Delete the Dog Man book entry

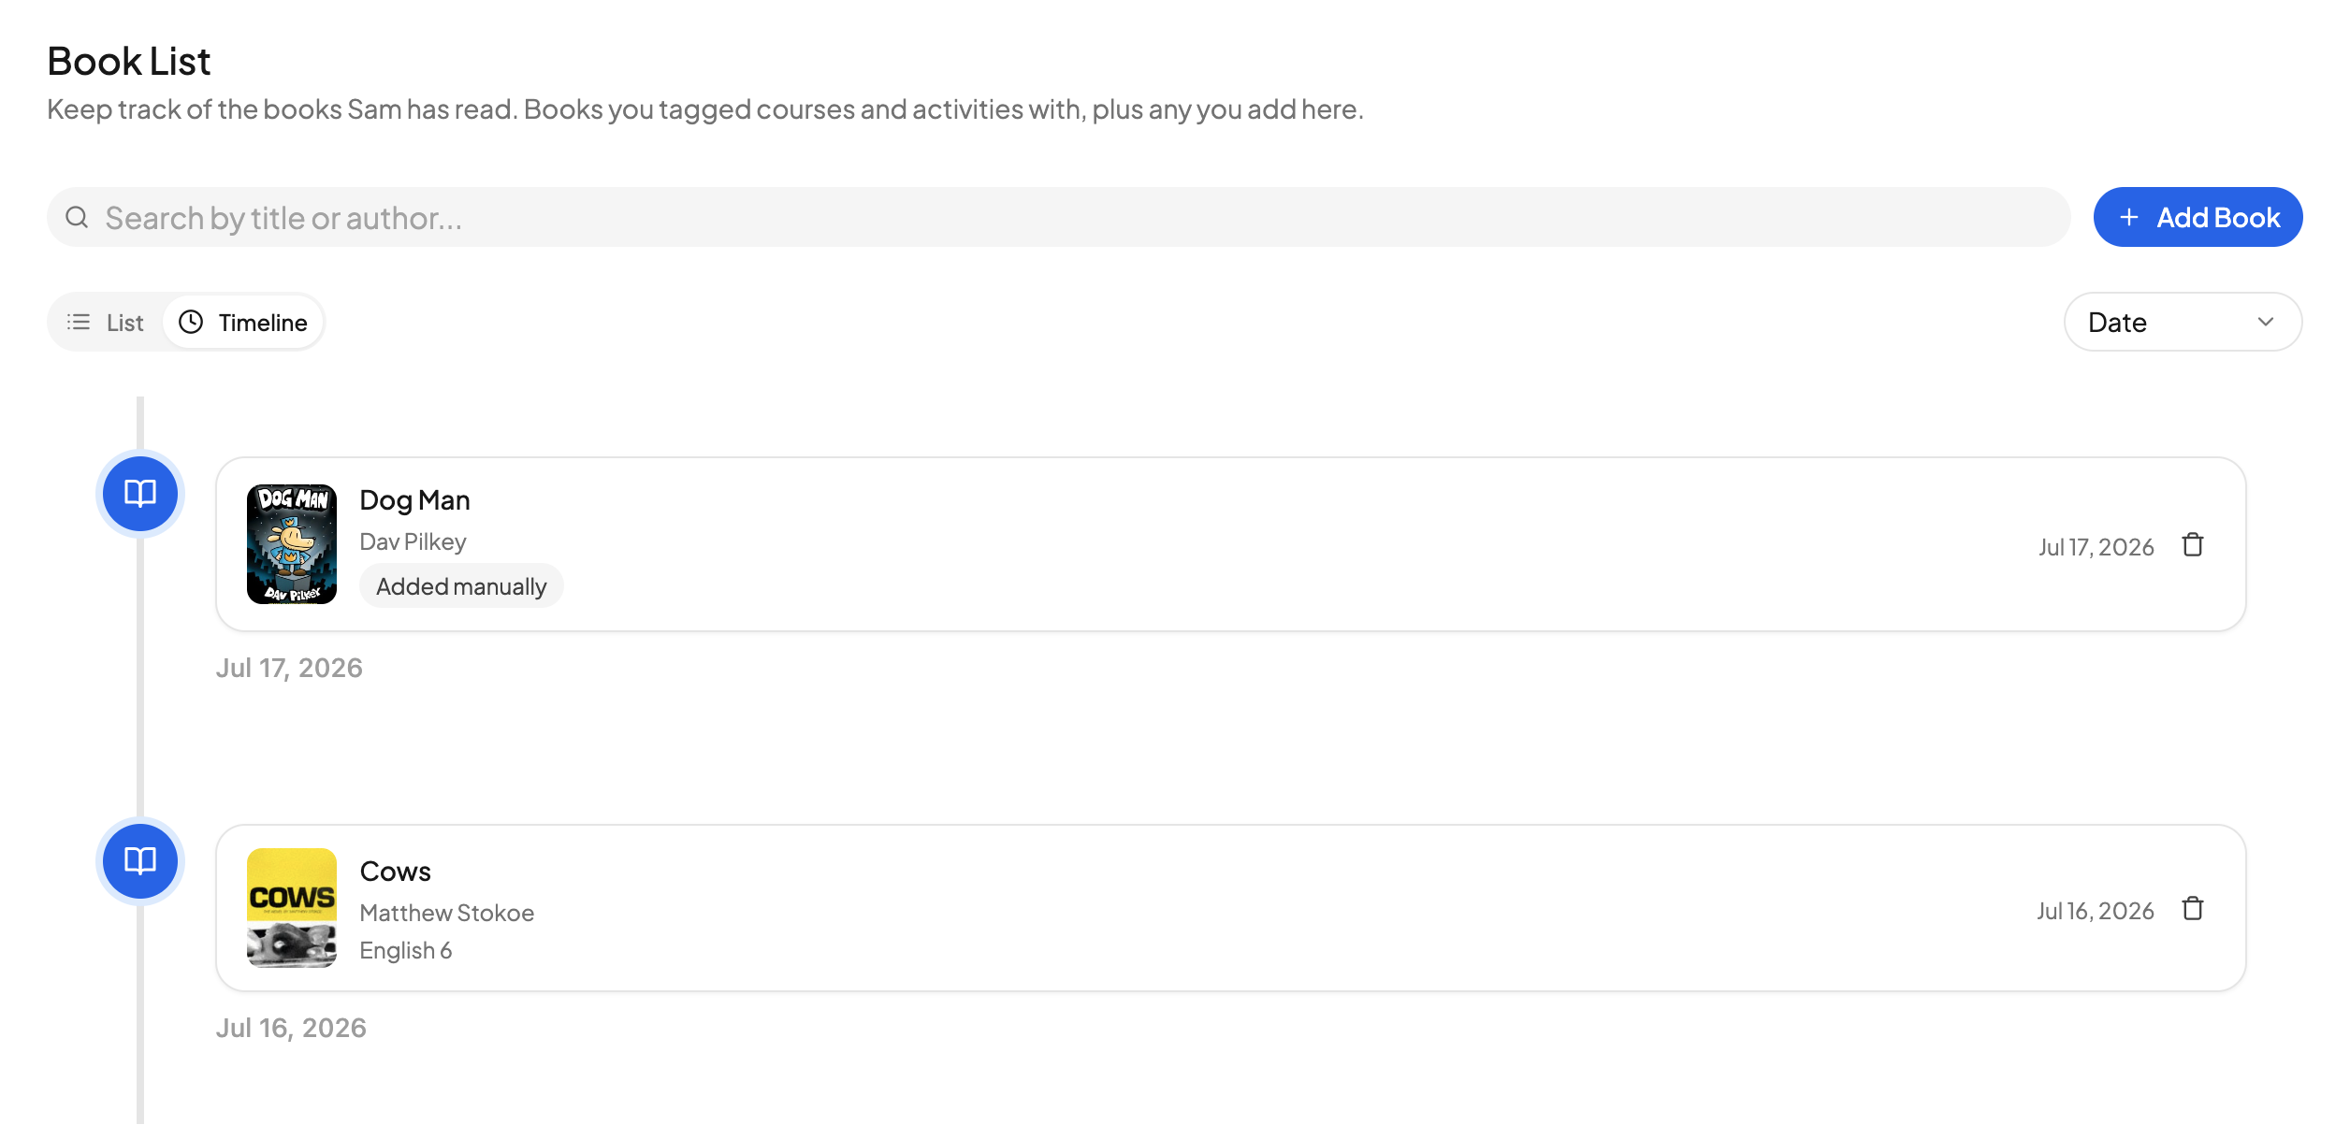coord(2193,545)
